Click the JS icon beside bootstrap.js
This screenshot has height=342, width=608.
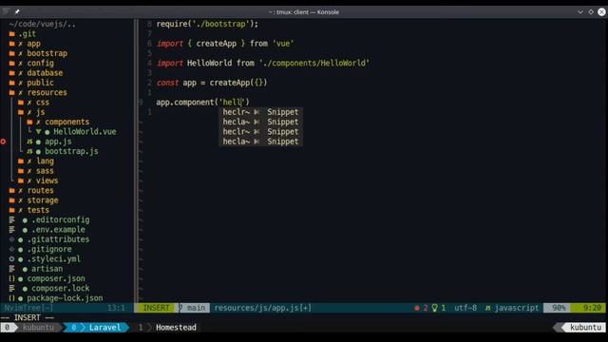[29, 151]
